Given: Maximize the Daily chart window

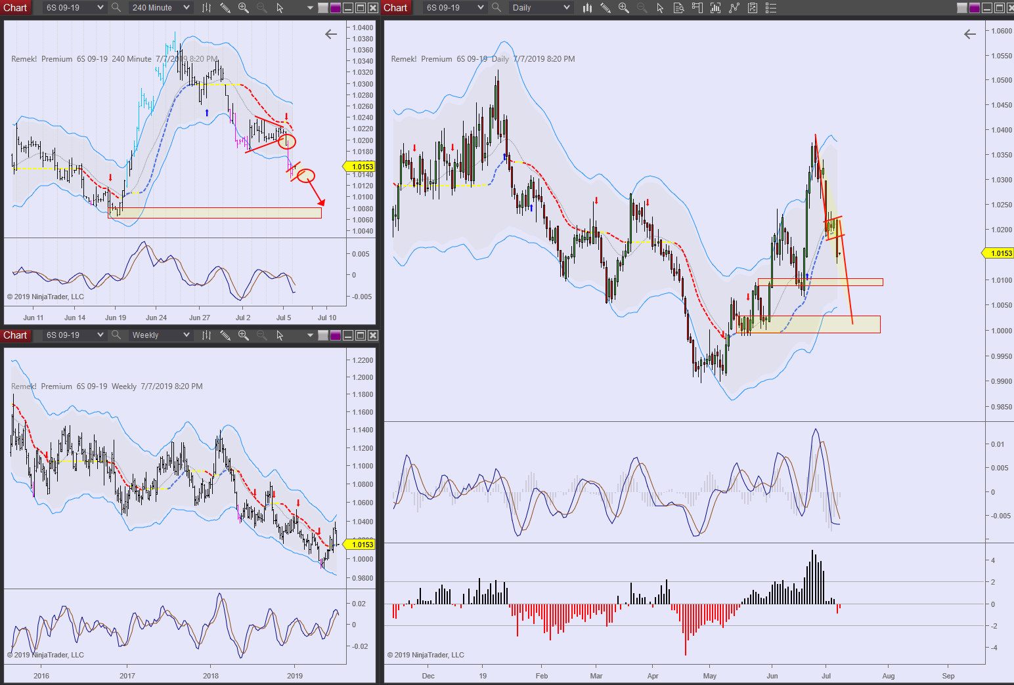Looking at the screenshot, I should 1000,8.
